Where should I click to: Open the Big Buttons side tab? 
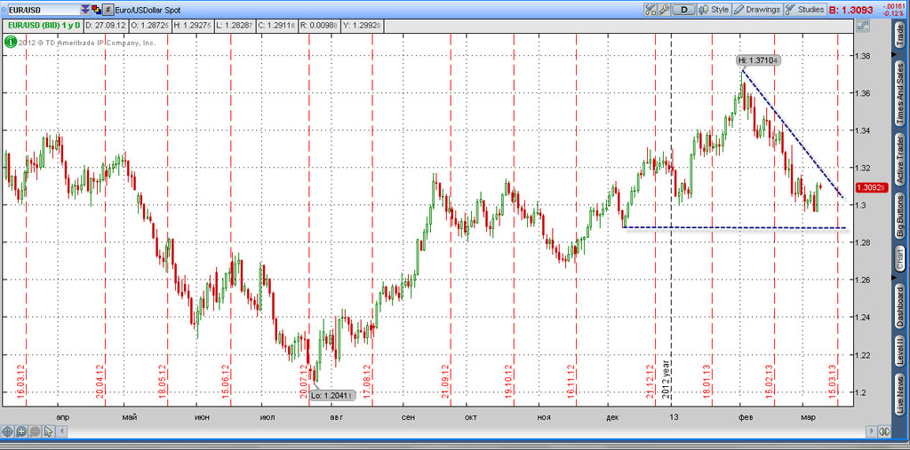(x=900, y=217)
